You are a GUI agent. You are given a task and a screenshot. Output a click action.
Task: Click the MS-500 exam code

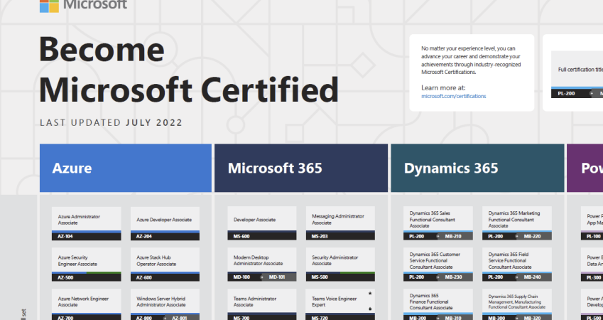click(x=320, y=277)
